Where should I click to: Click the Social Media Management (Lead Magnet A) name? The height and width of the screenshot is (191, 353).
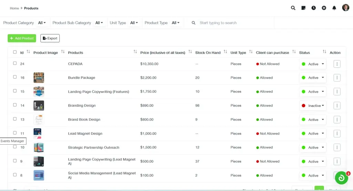click(x=102, y=175)
